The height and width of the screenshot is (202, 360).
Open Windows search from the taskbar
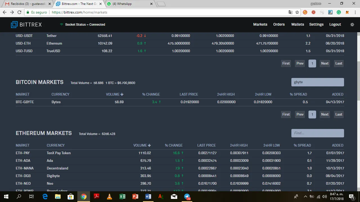click(x=19, y=196)
